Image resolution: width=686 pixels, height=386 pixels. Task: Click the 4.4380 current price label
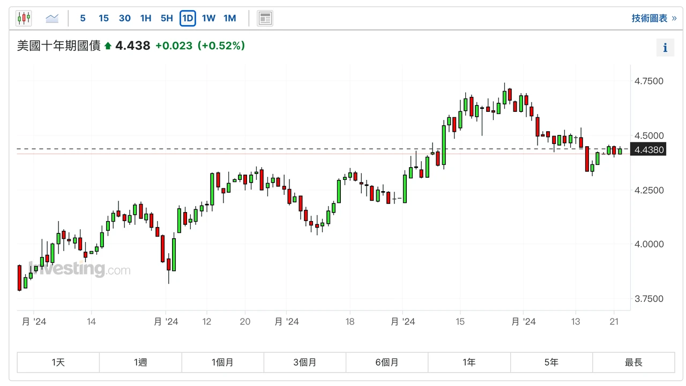(x=648, y=150)
